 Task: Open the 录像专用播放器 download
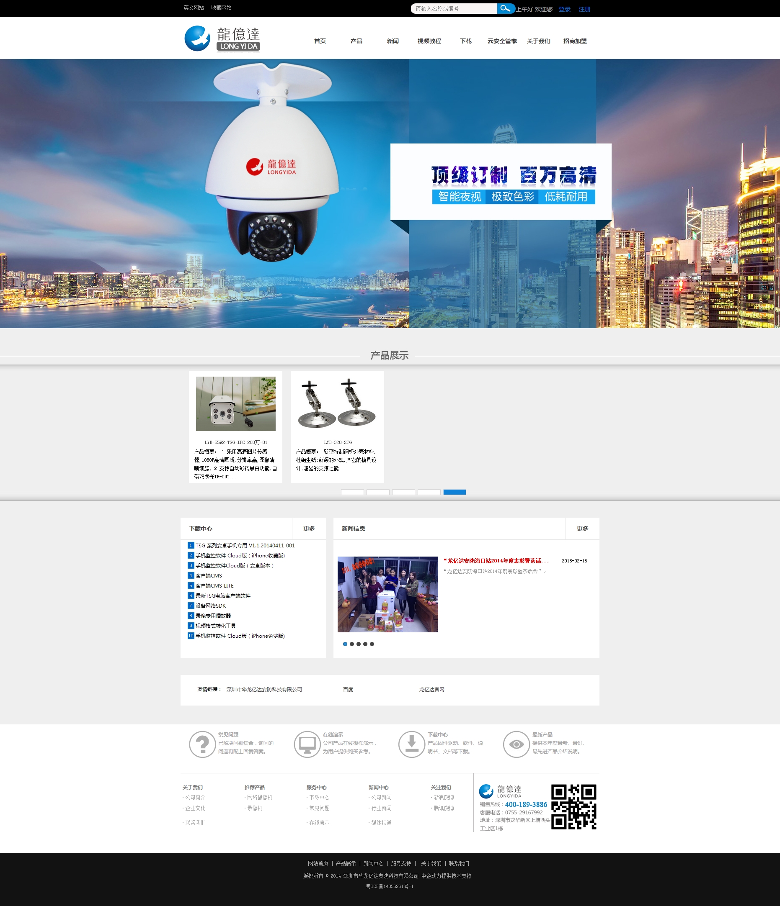213,616
